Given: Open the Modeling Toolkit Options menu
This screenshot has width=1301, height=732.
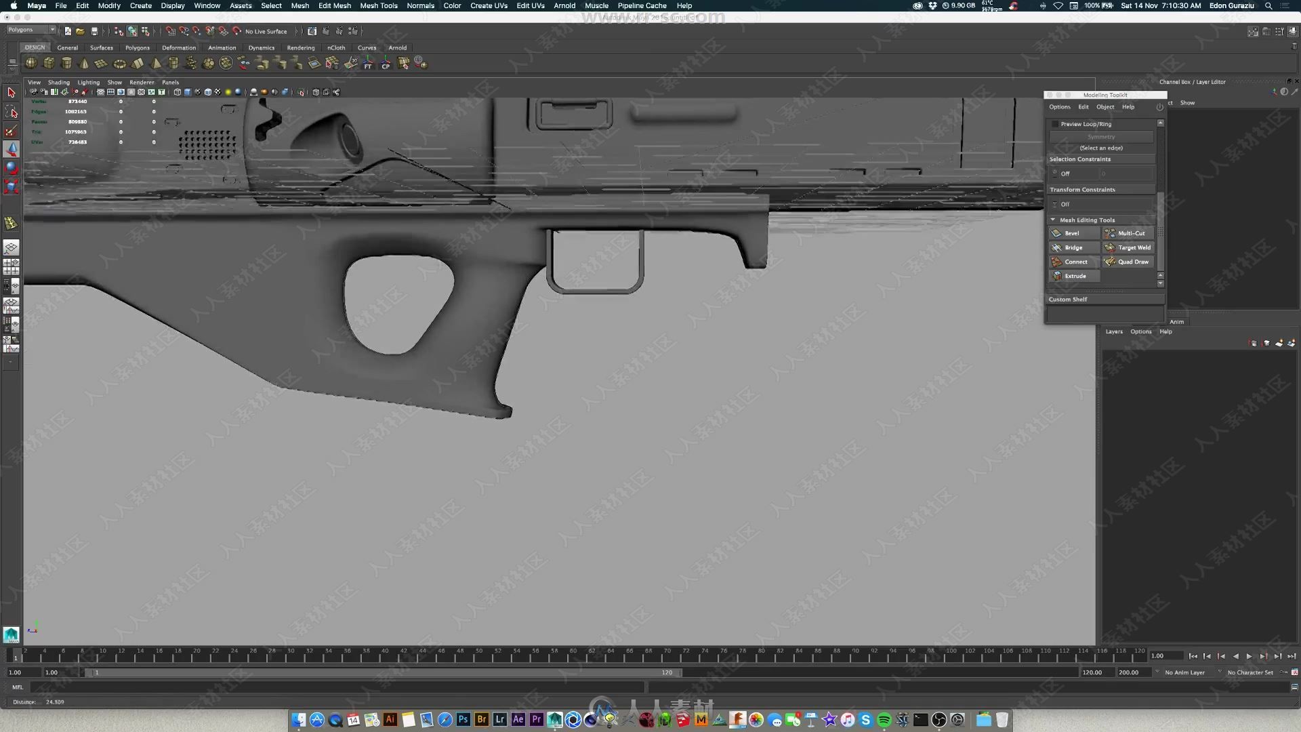Looking at the screenshot, I should (x=1060, y=106).
